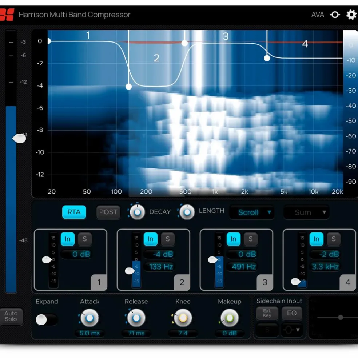
Task: Enable the Auto Solo button
Action: pyautogui.click(x=11, y=316)
